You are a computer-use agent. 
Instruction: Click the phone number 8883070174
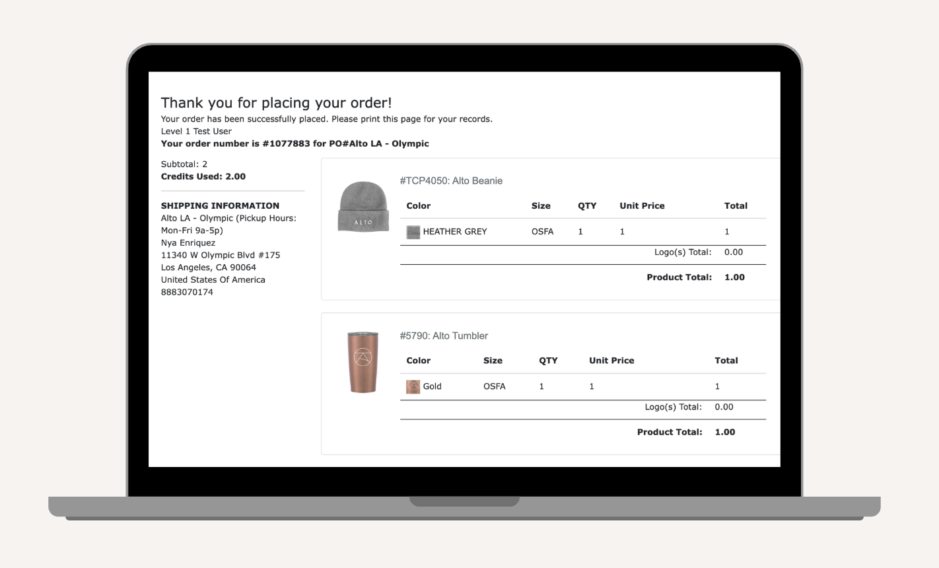click(187, 292)
